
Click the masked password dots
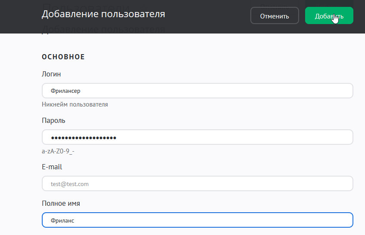click(x=84, y=138)
